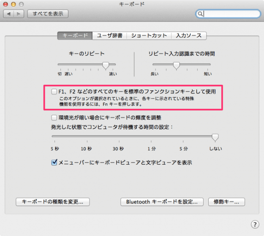264x236 pixels.
Task: Click the すべてを表示 button
Action: click(x=48, y=14)
